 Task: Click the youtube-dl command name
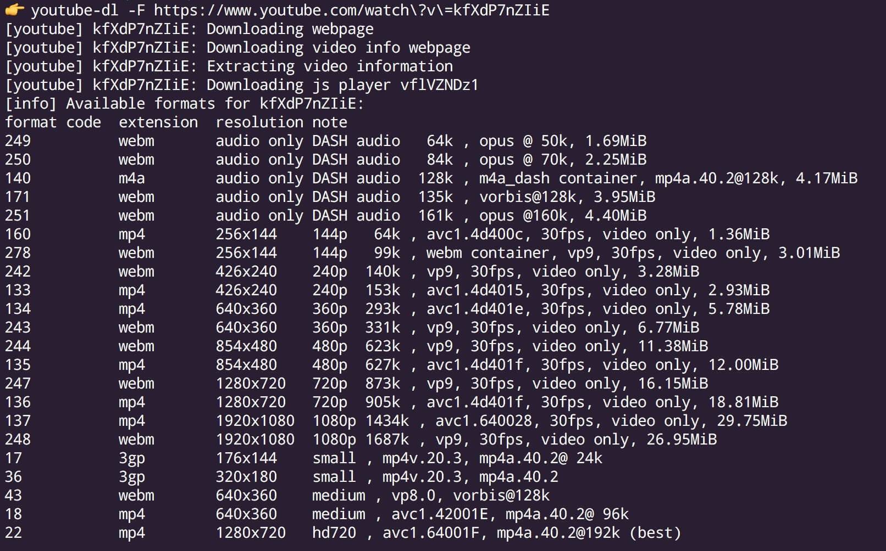point(75,10)
